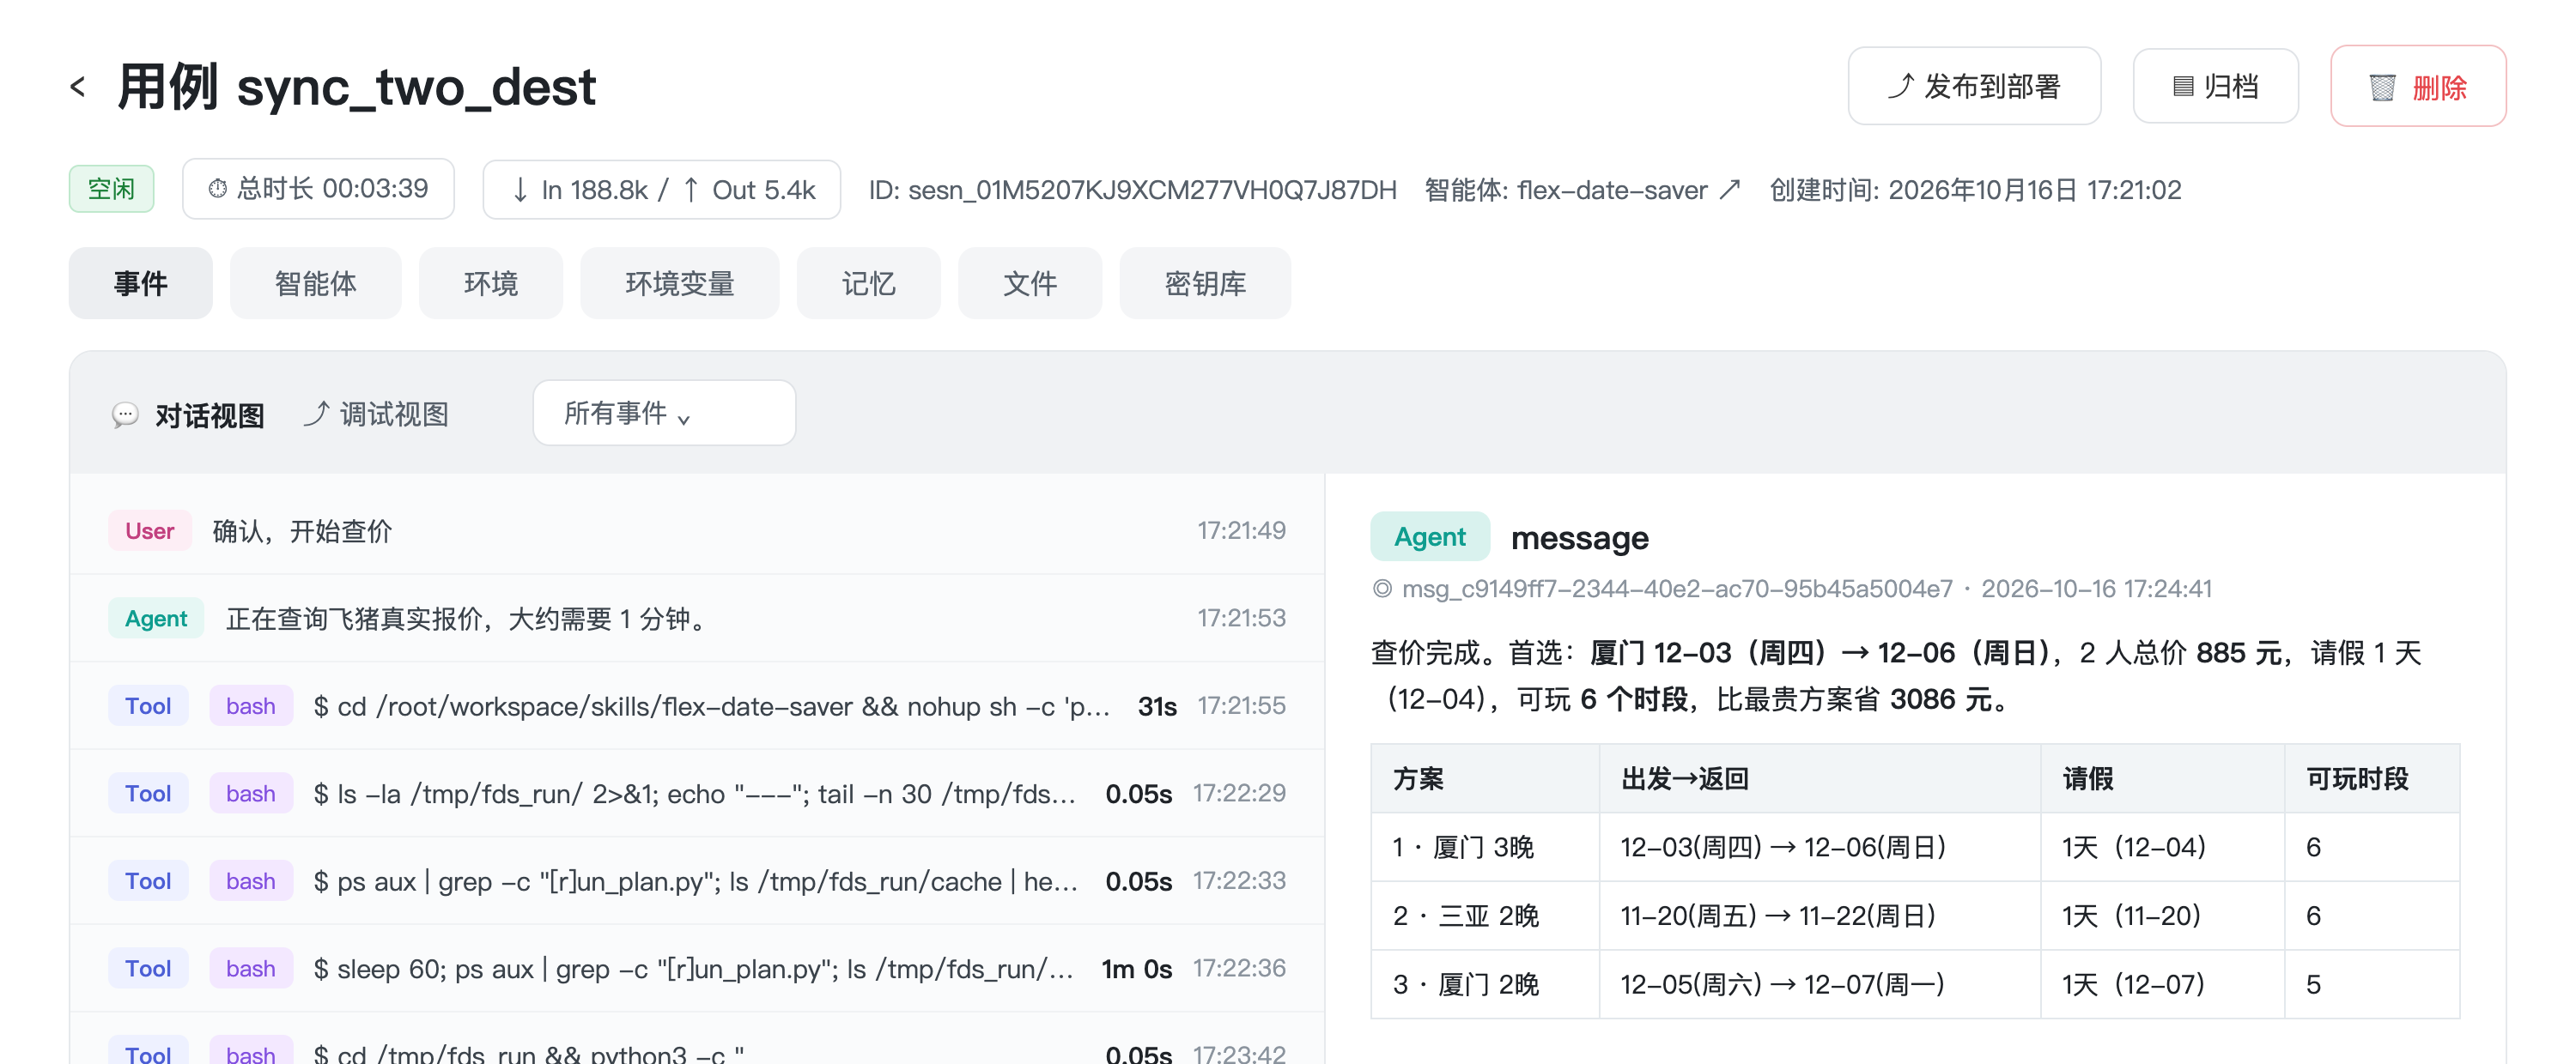This screenshot has width=2576, height=1064.
Task: Click the arrow icon in 发布到部署
Action: [1900, 86]
